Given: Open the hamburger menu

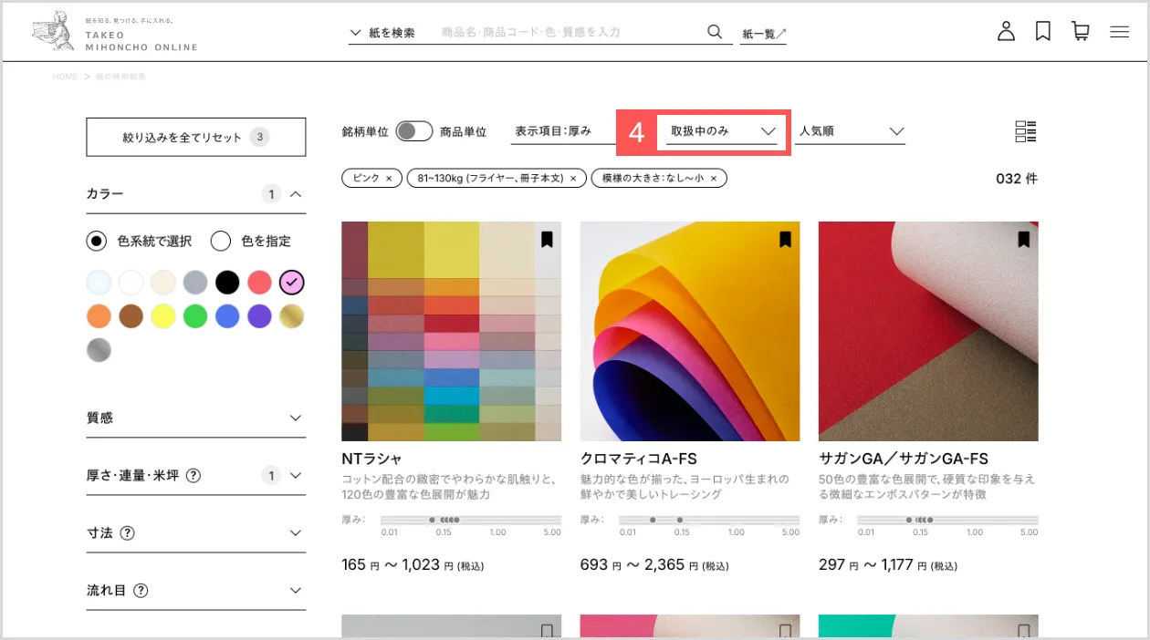Looking at the screenshot, I should pos(1120,32).
